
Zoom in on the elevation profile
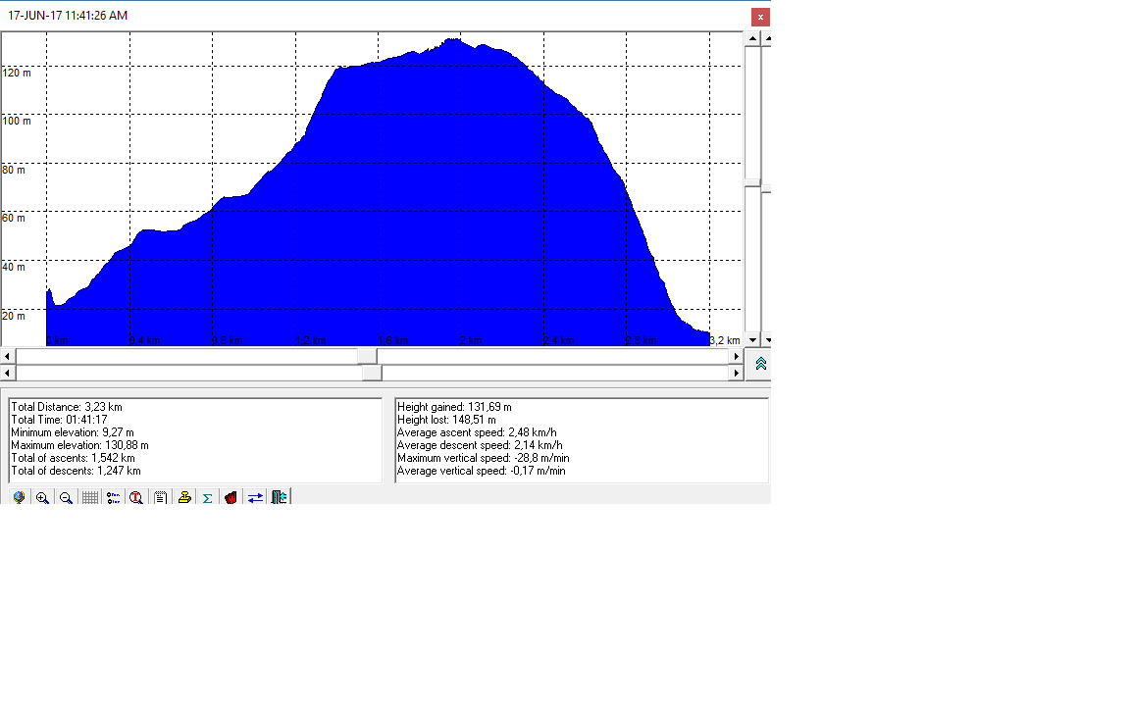pyautogui.click(x=42, y=497)
